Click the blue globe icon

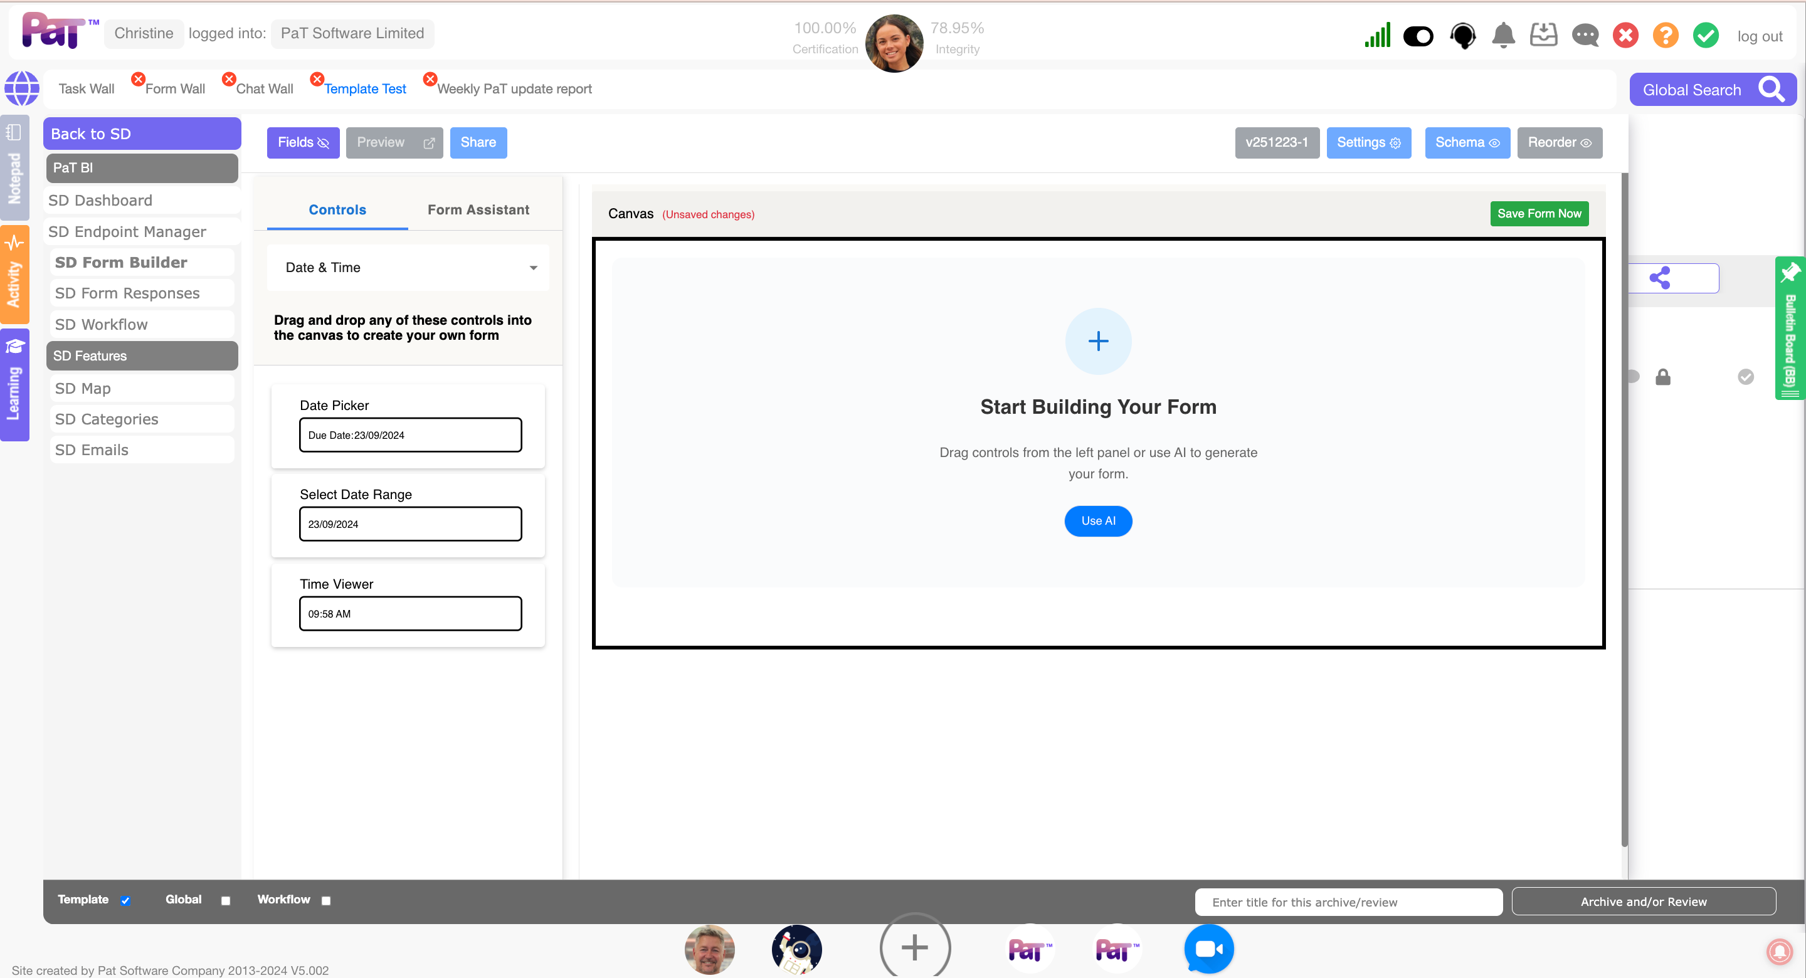tap(22, 88)
